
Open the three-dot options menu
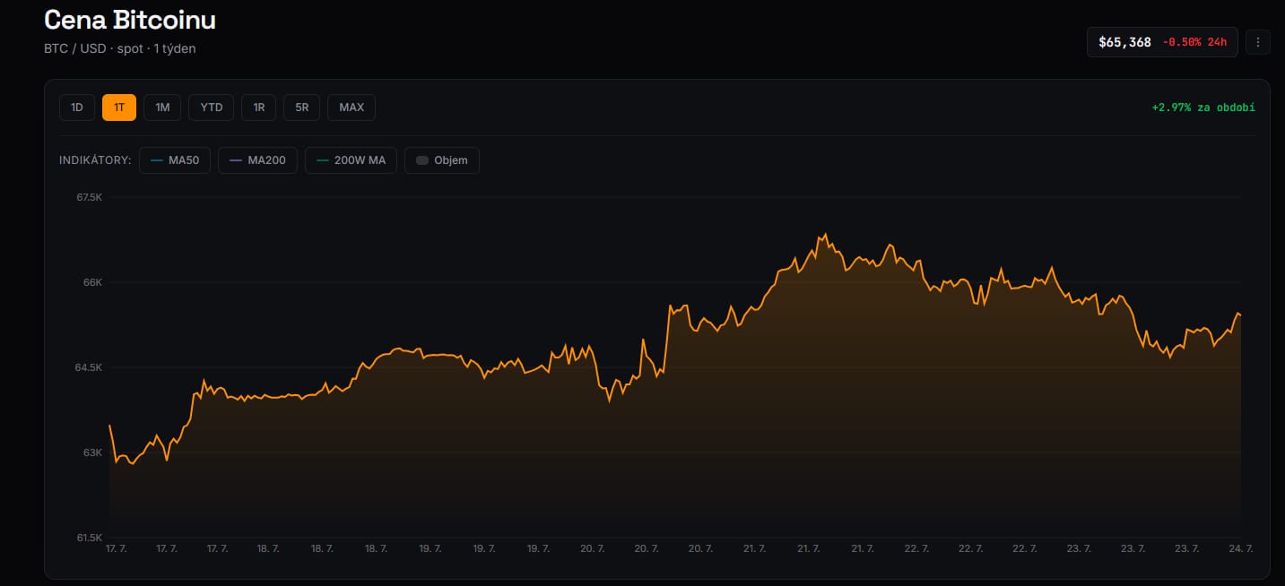[x=1258, y=42]
